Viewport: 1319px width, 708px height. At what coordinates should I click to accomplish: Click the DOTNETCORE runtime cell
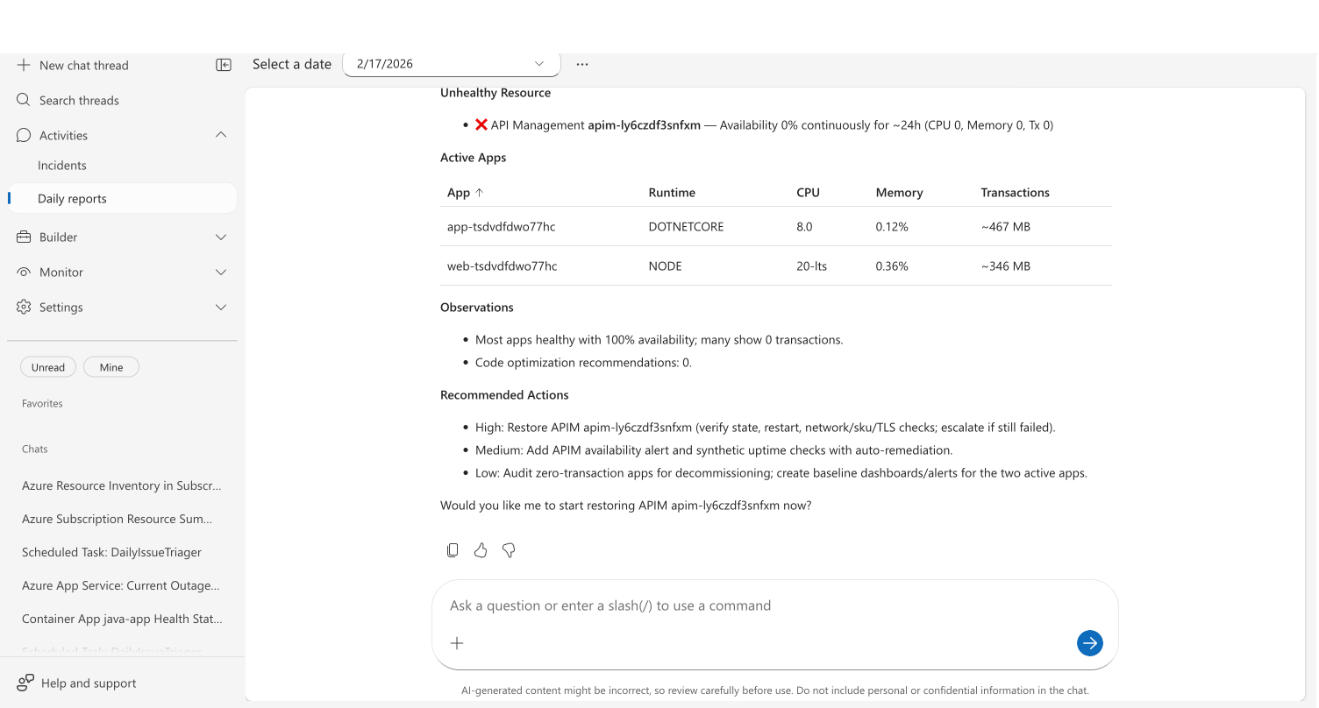[x=686, y=227]
